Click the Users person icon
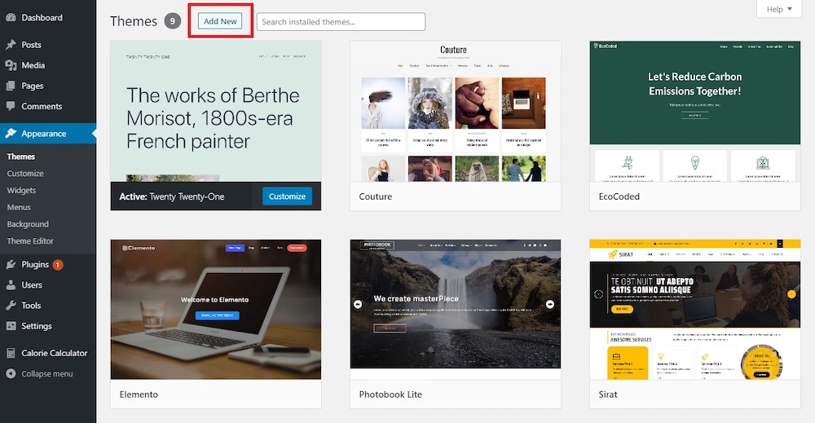The width and height of the screenshot is (815, 423). pyautogui.click(x=11, y=284)
